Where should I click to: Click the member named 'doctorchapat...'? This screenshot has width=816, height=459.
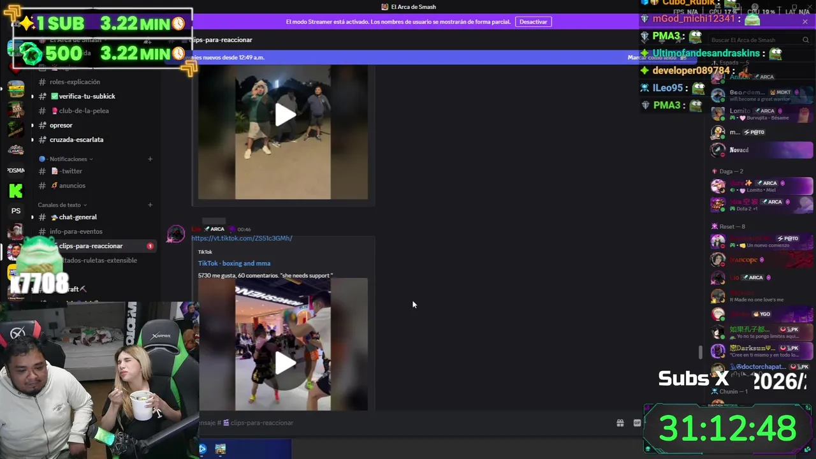point(762,368)
